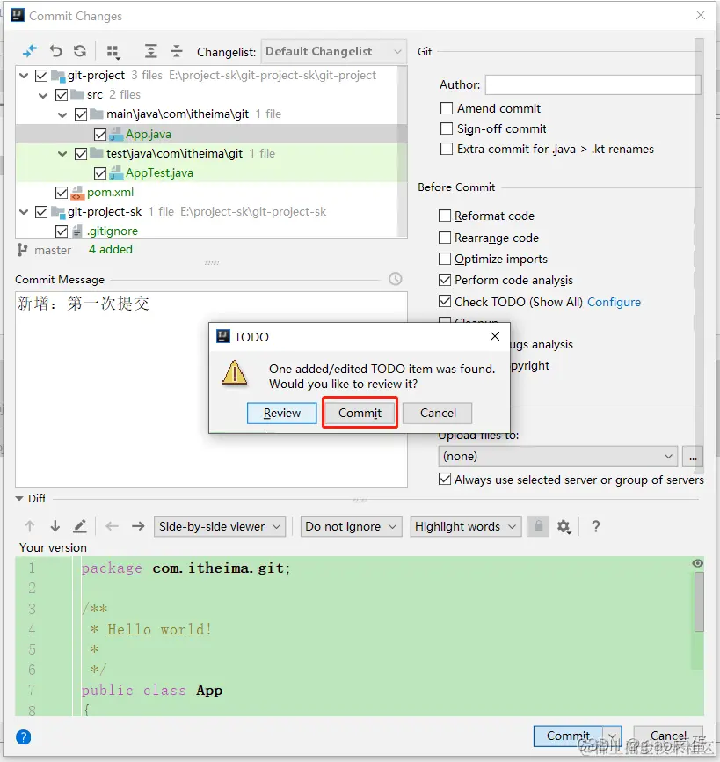Image resolution: width=720 pixels, height=762 pixels.
Task: Click the master branch icon
Action: 22,250
